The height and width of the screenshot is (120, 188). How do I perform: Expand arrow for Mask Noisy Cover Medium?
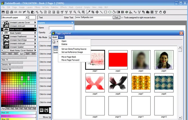point(35,50)
